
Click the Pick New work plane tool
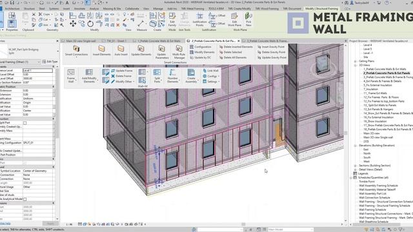pyautogui.click(x=248, y=19)
